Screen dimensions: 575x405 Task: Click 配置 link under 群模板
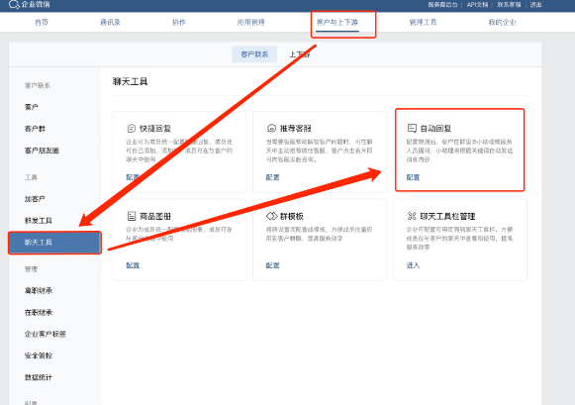click(x=272, y=265)
